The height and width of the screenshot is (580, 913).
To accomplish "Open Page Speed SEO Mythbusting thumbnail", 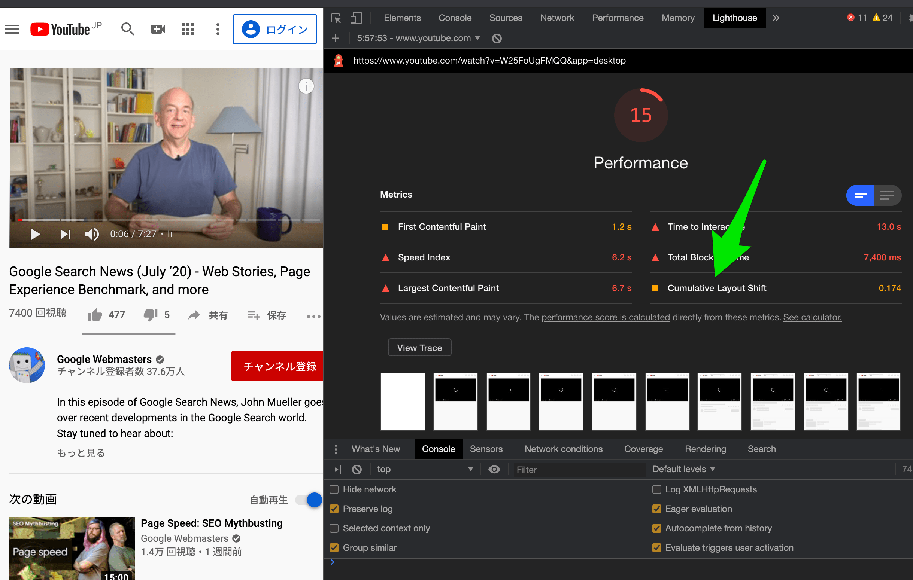I will [x=72, y=548].
